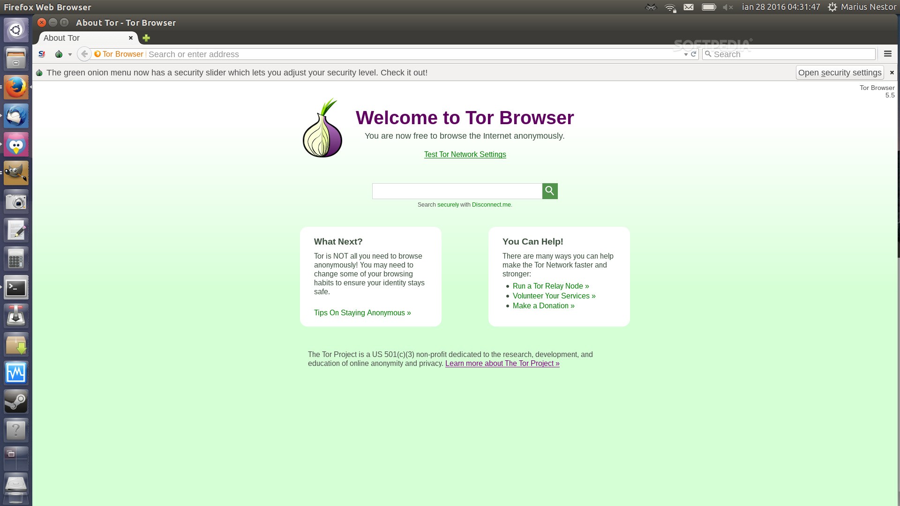Click the new tab button (+)
900x506 pixels.
pyautogui.click(x=146, y=37)
